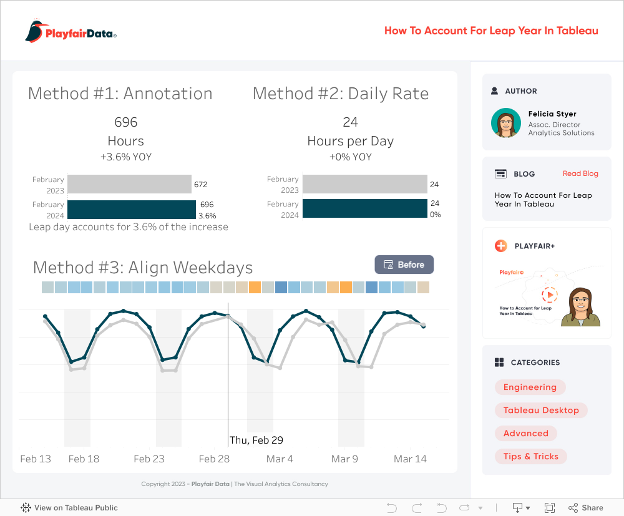Screen dimensions: 624x516
Task: Click the Playfair Data logo
Action: pos(71,31)
